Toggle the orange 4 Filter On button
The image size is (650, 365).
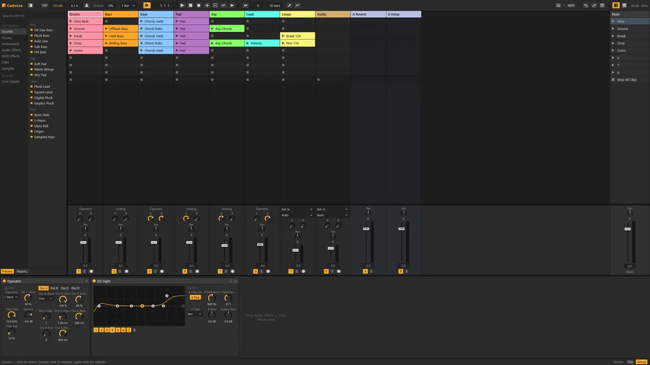coord(195,297)
